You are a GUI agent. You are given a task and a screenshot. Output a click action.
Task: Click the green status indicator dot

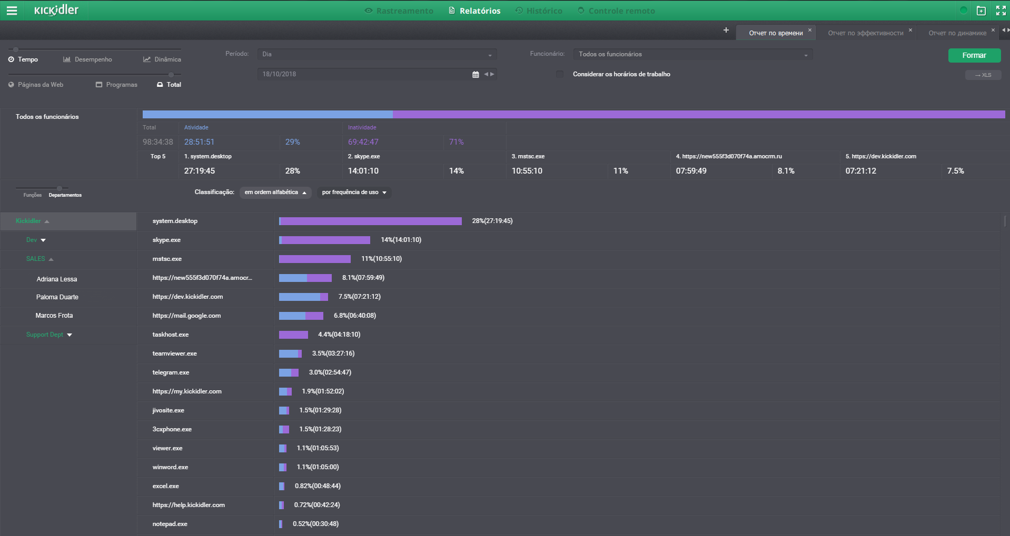(x=964, y=10)
